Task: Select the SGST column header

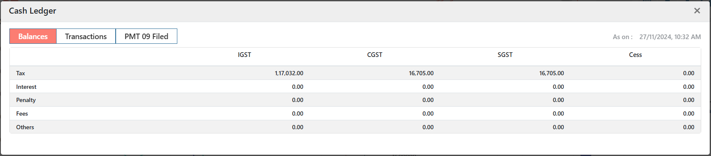Action: [x=505, y=54]
